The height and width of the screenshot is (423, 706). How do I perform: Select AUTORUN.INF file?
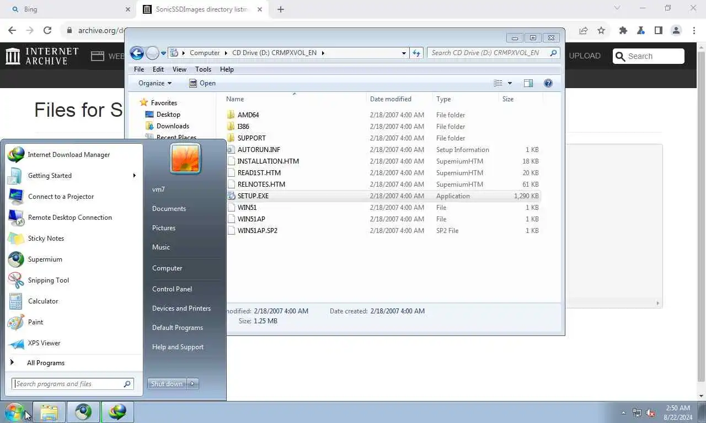tap(383, 150)
